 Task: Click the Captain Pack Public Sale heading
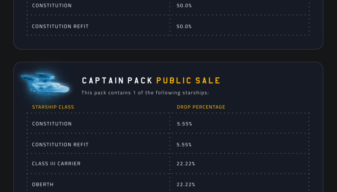tap(151, 81)
